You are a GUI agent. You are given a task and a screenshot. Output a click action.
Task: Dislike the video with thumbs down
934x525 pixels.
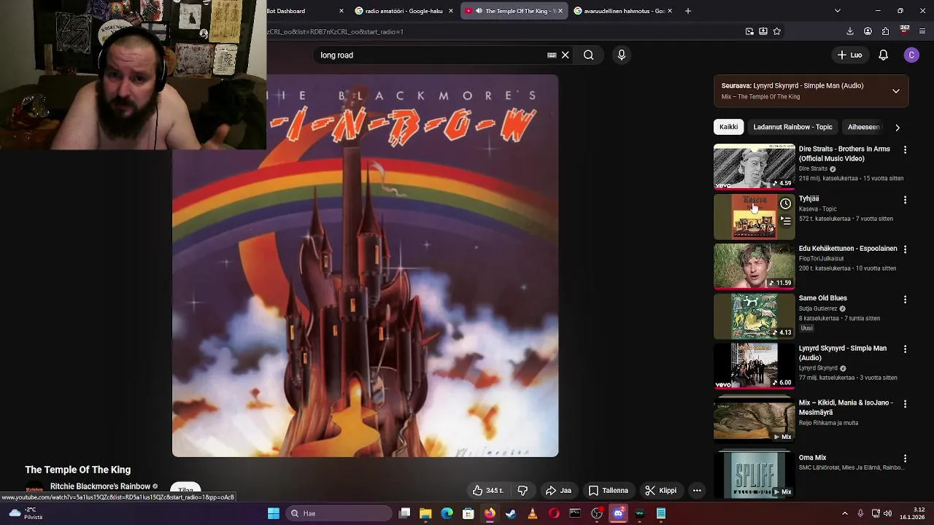click(522, 491)
